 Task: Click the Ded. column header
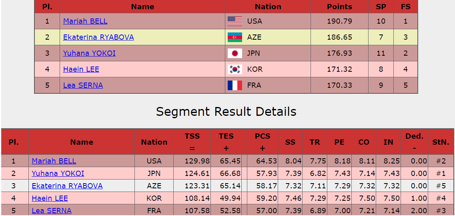click(x=414, y=136)
